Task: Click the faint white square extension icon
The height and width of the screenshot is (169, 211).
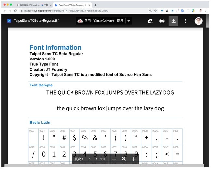Action: pyautogui.click(x=188, y=11)
